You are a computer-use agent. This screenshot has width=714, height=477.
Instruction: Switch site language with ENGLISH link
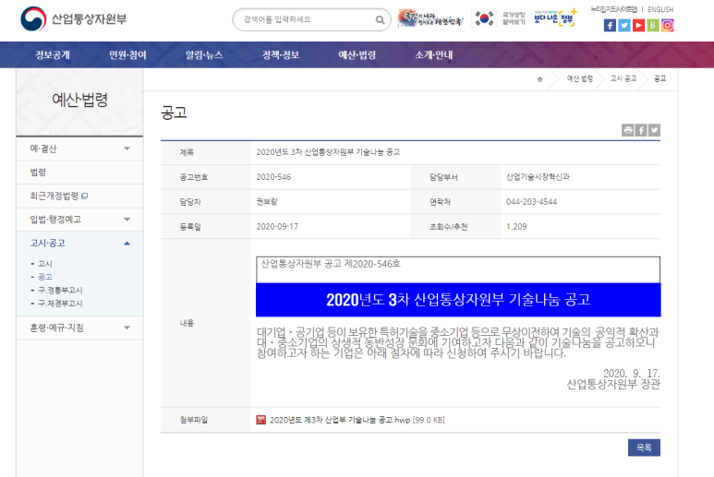click(660, 9)
